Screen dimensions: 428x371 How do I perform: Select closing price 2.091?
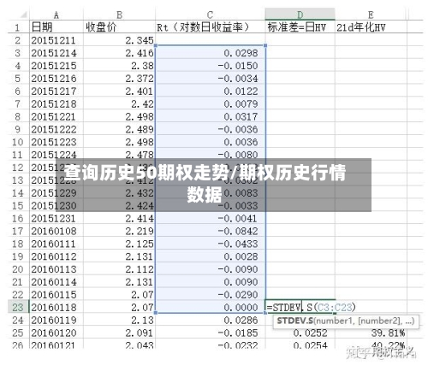(x=119, y=333)
